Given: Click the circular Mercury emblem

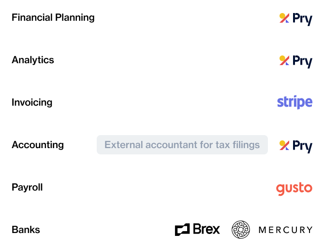Looking at the screenshot, I should 241,230.
